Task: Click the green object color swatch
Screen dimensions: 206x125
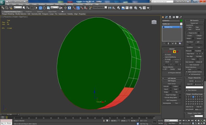Action: (181, 21)
